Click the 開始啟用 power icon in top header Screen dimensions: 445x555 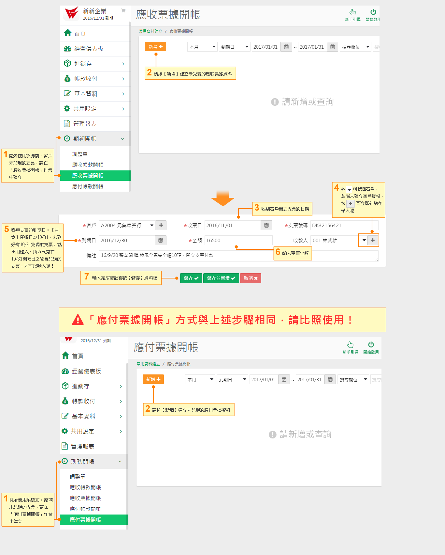pyautogui.click(x=373, y=12)
